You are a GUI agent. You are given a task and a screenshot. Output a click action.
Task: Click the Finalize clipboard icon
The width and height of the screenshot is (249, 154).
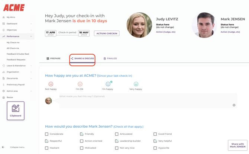[104, 58]
